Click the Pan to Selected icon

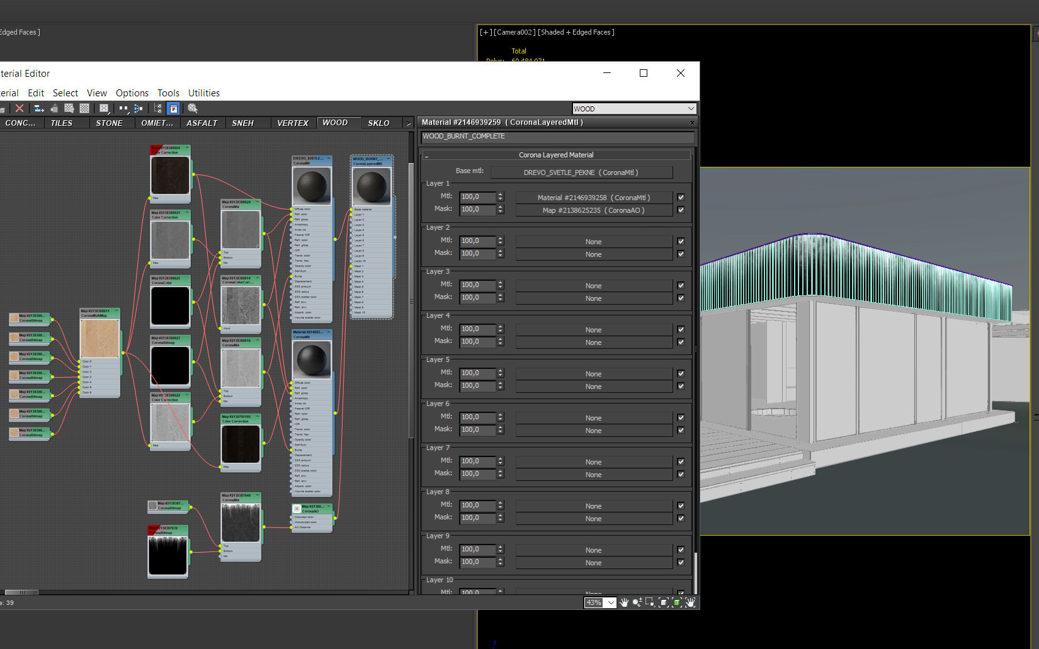pos(690,602)
